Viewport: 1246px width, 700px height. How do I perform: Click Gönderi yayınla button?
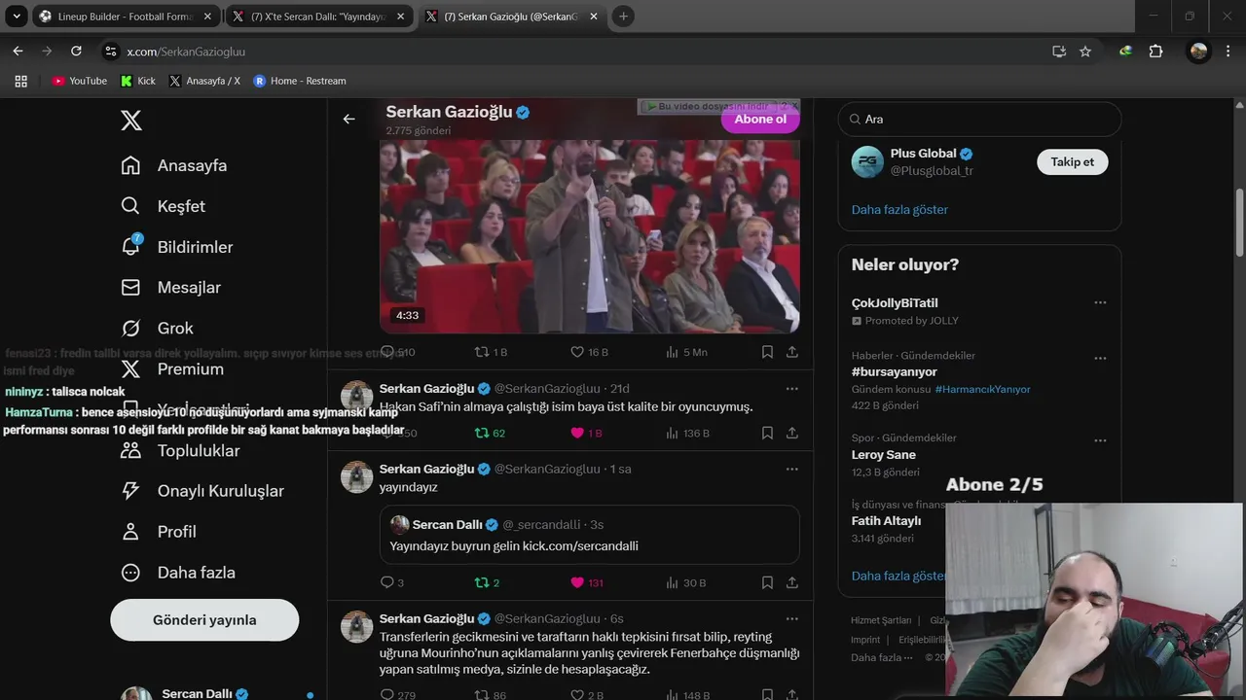click(204, 620)
